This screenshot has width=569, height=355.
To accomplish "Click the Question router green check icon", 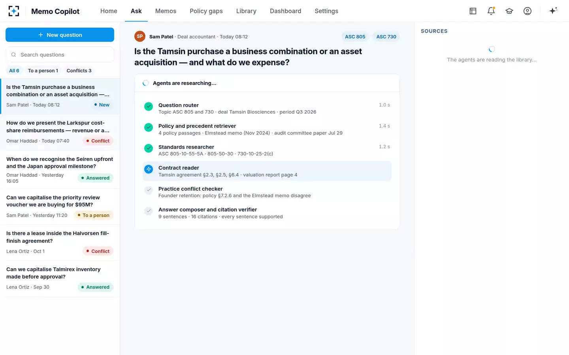I will [149, 106].
